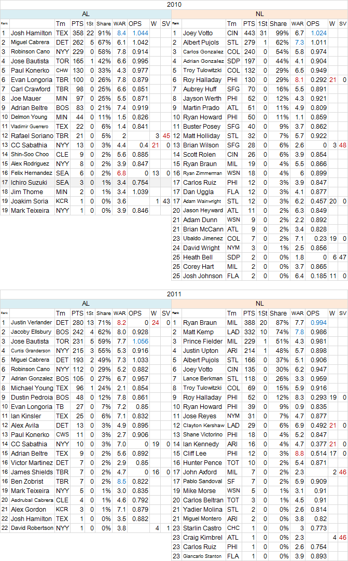The image size is (348, 561).
Task: Click the Starlin Castro name cell
Action: (203, 528)
